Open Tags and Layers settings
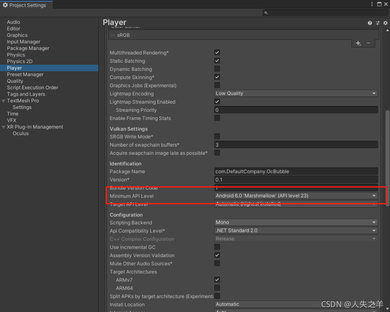This screenshot has height=312, width=390. pos(26,94)
